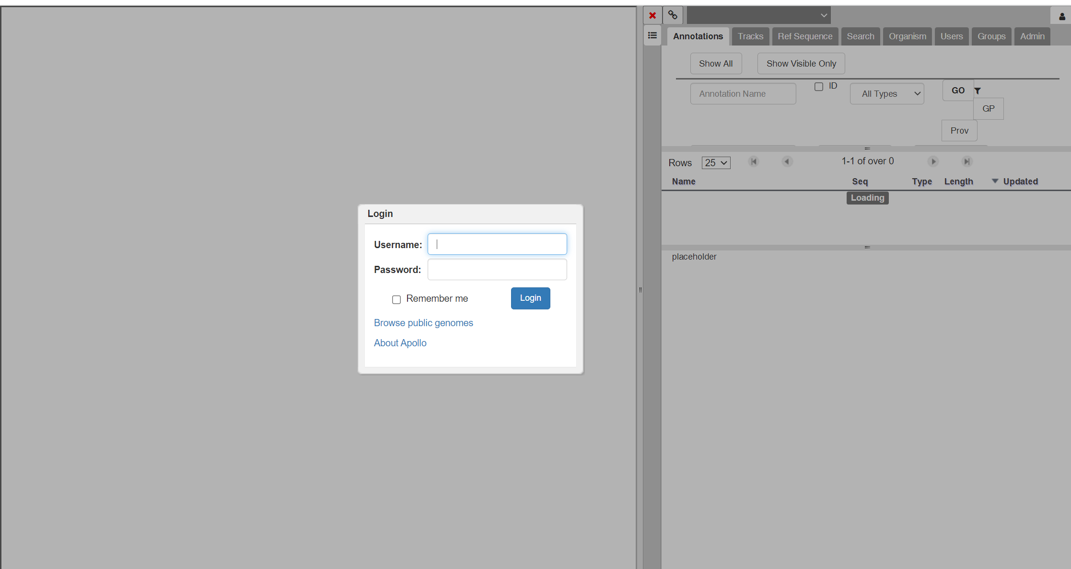The height and width of the screenshot is (569, 1071).
Task: Click the Username input field
Action: (497, 244)
